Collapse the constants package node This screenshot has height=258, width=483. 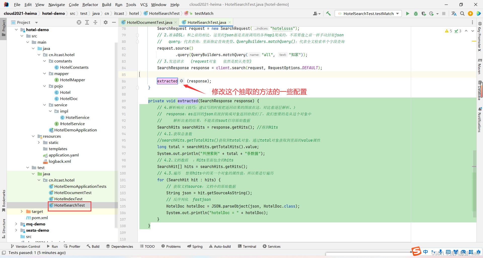tap(45, 61)
